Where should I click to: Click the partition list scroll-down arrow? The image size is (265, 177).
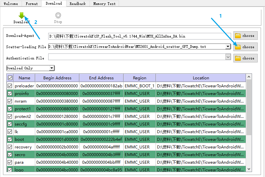[249, 169]
